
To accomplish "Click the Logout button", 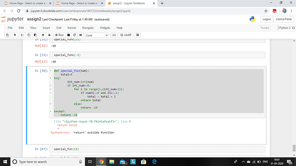I will (x=266, y=19).
